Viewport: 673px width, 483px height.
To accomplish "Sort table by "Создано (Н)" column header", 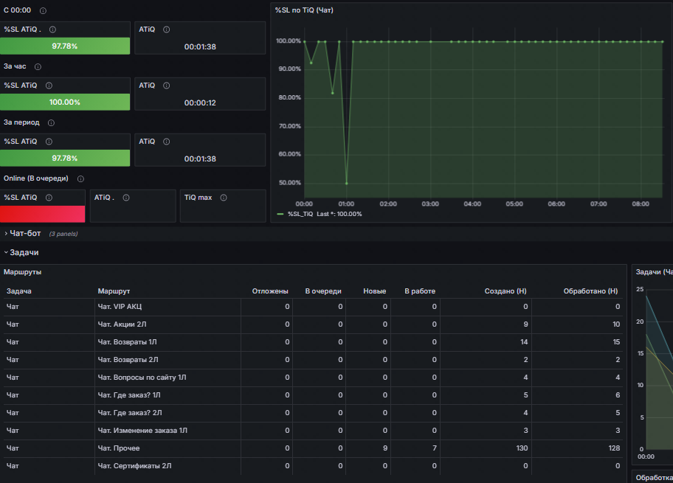I will pos(505,291).
